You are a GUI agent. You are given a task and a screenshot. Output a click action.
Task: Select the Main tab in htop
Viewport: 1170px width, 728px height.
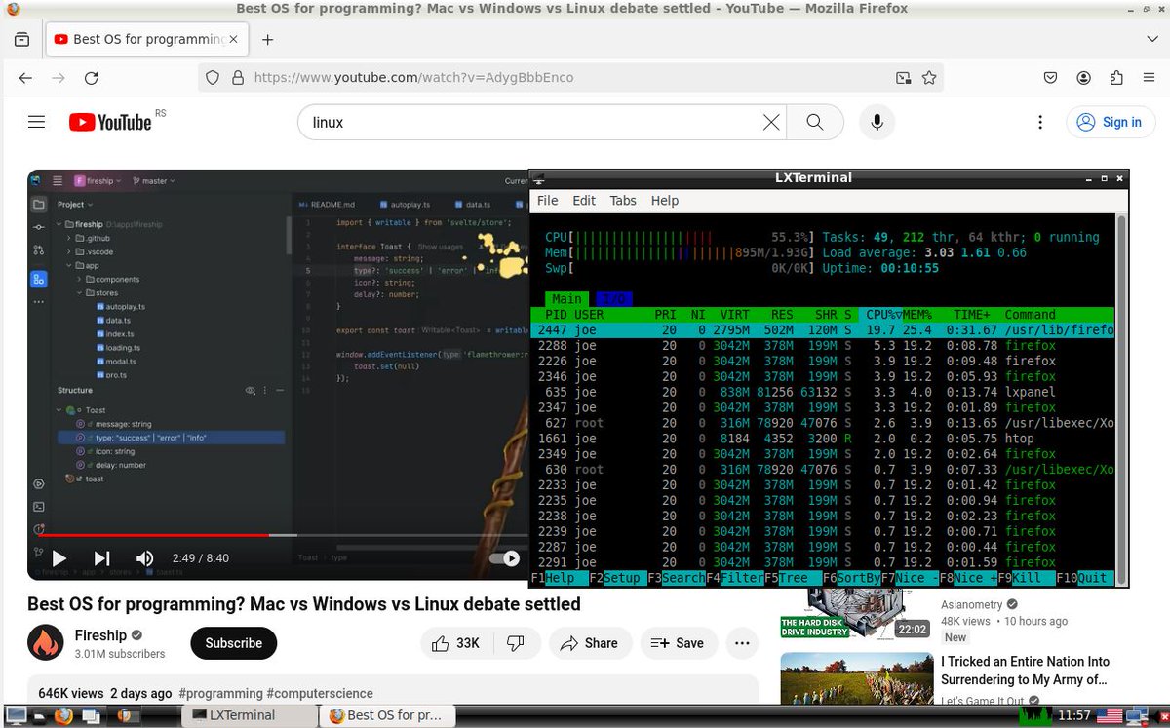566,299
